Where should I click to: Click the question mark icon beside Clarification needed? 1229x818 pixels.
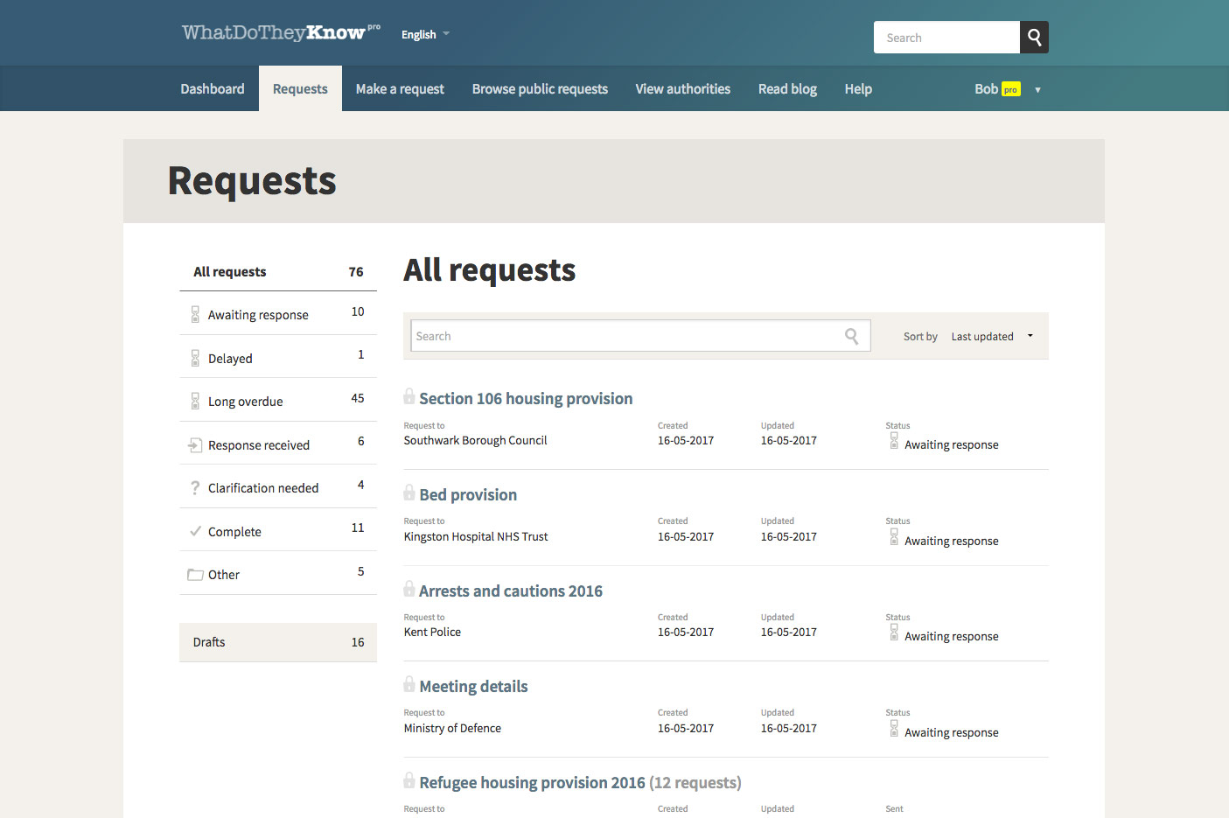195,488
